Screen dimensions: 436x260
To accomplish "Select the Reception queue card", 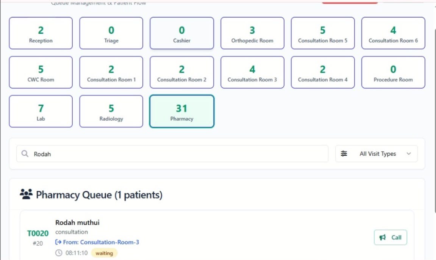I will (41, 33).
